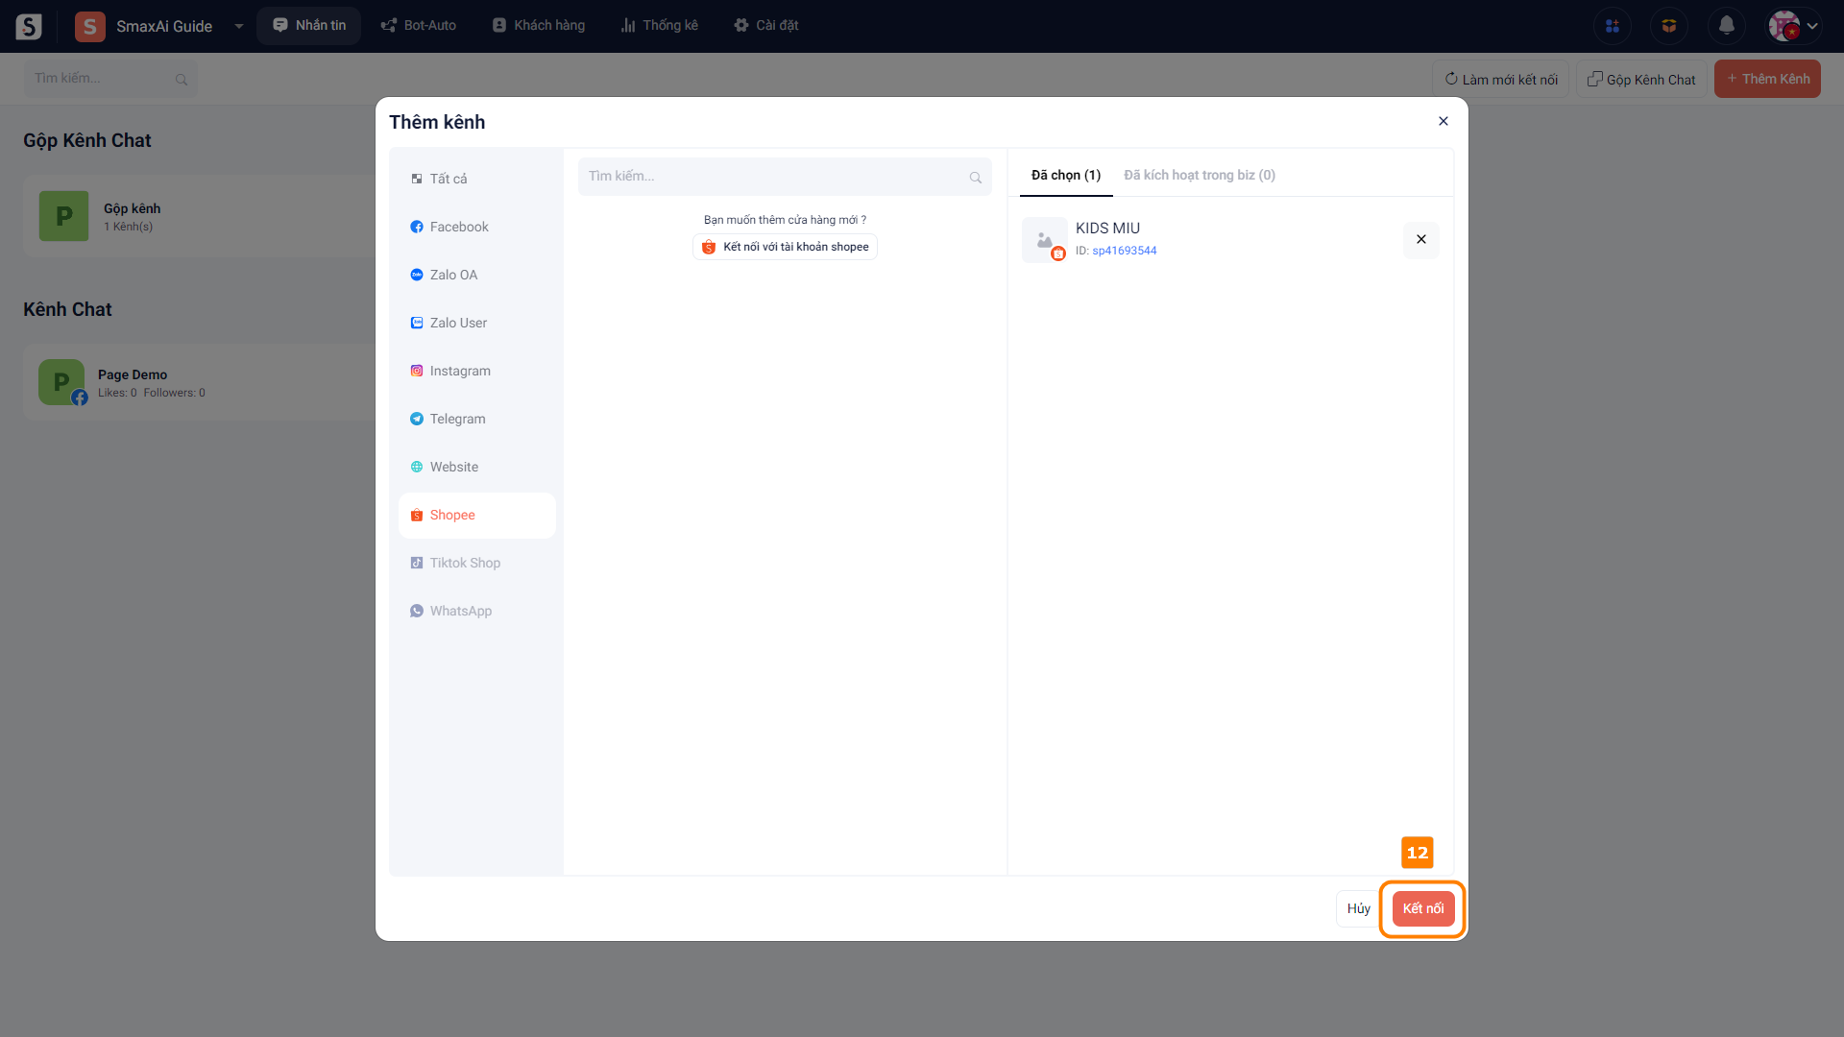1844x1037 pixels.
Task: Select Tiktok Shop channel type
Action: [x=464, y=563]
